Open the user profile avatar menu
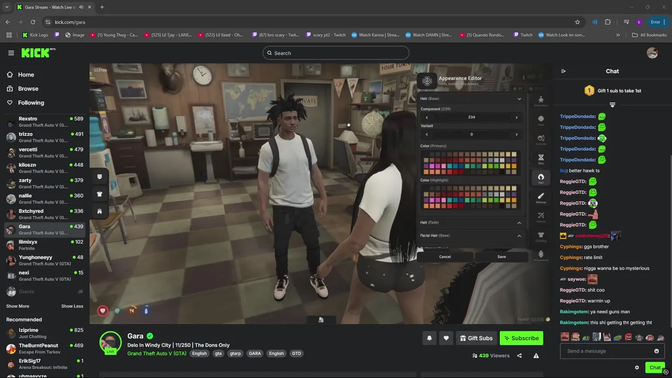Viewport: 672px width, 378px height. click(653, 52)
